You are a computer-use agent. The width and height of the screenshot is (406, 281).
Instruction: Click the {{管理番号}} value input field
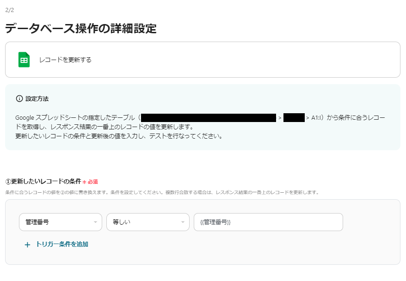(268, 222)
